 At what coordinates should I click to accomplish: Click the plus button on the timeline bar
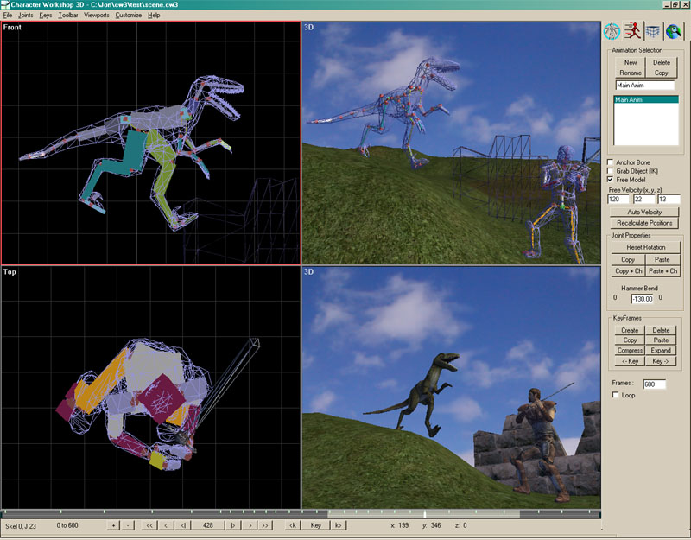click(x=113, y=525)
